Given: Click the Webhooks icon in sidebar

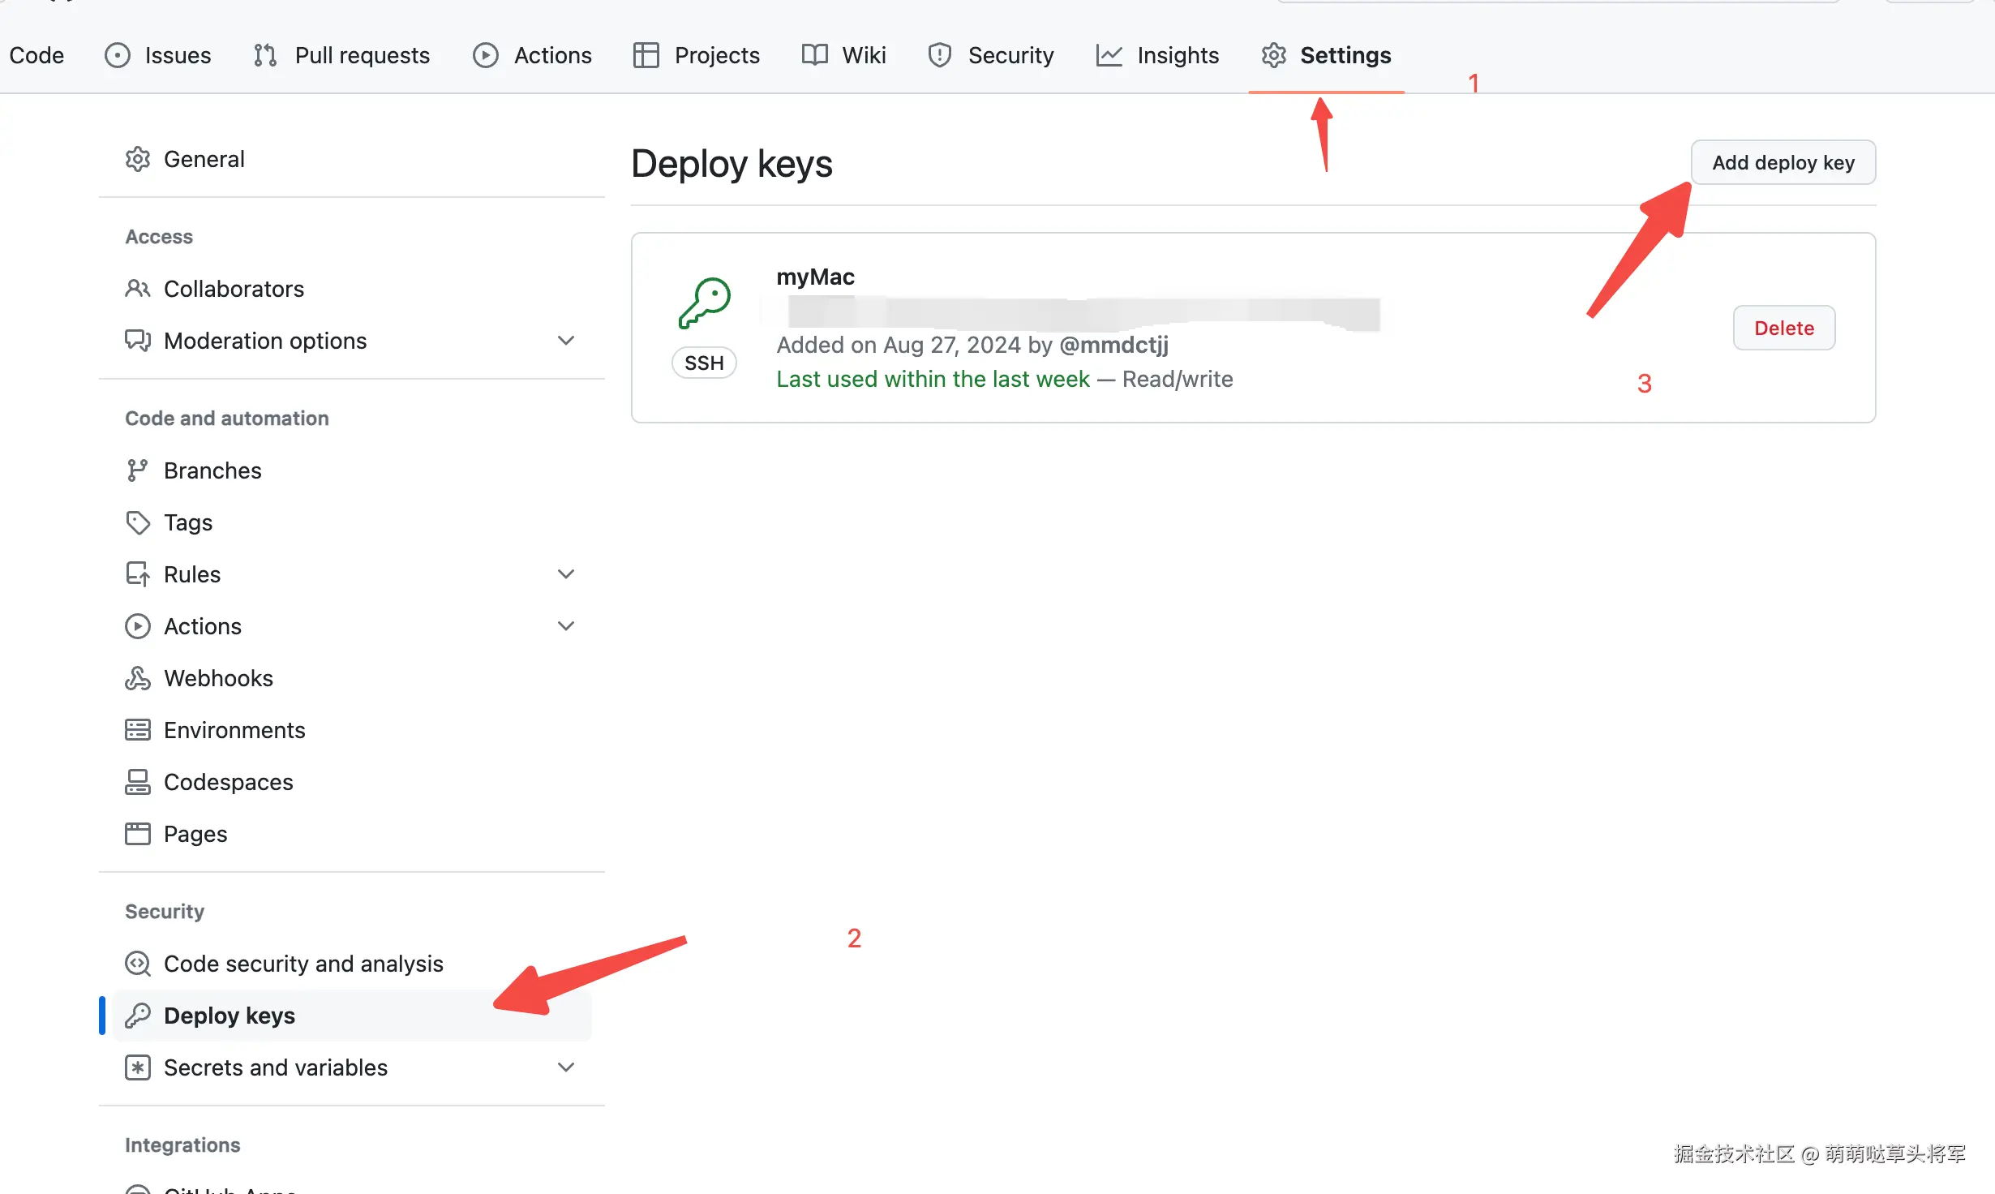Looking at the screenshot, I should pos(137,678).
